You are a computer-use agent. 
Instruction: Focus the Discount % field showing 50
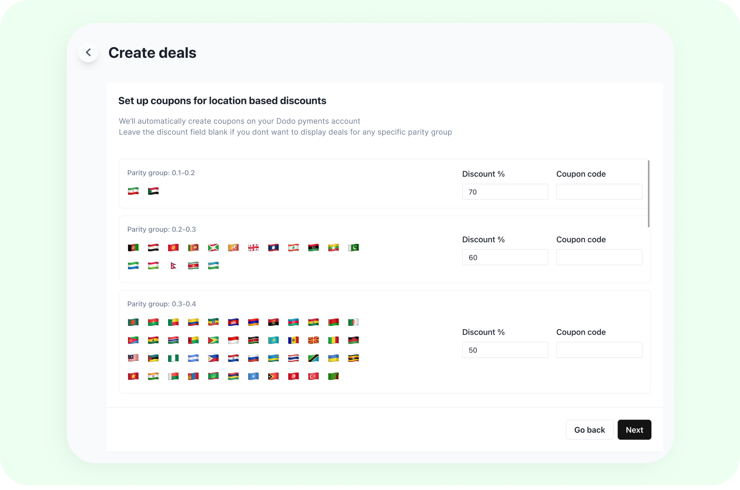505,350
